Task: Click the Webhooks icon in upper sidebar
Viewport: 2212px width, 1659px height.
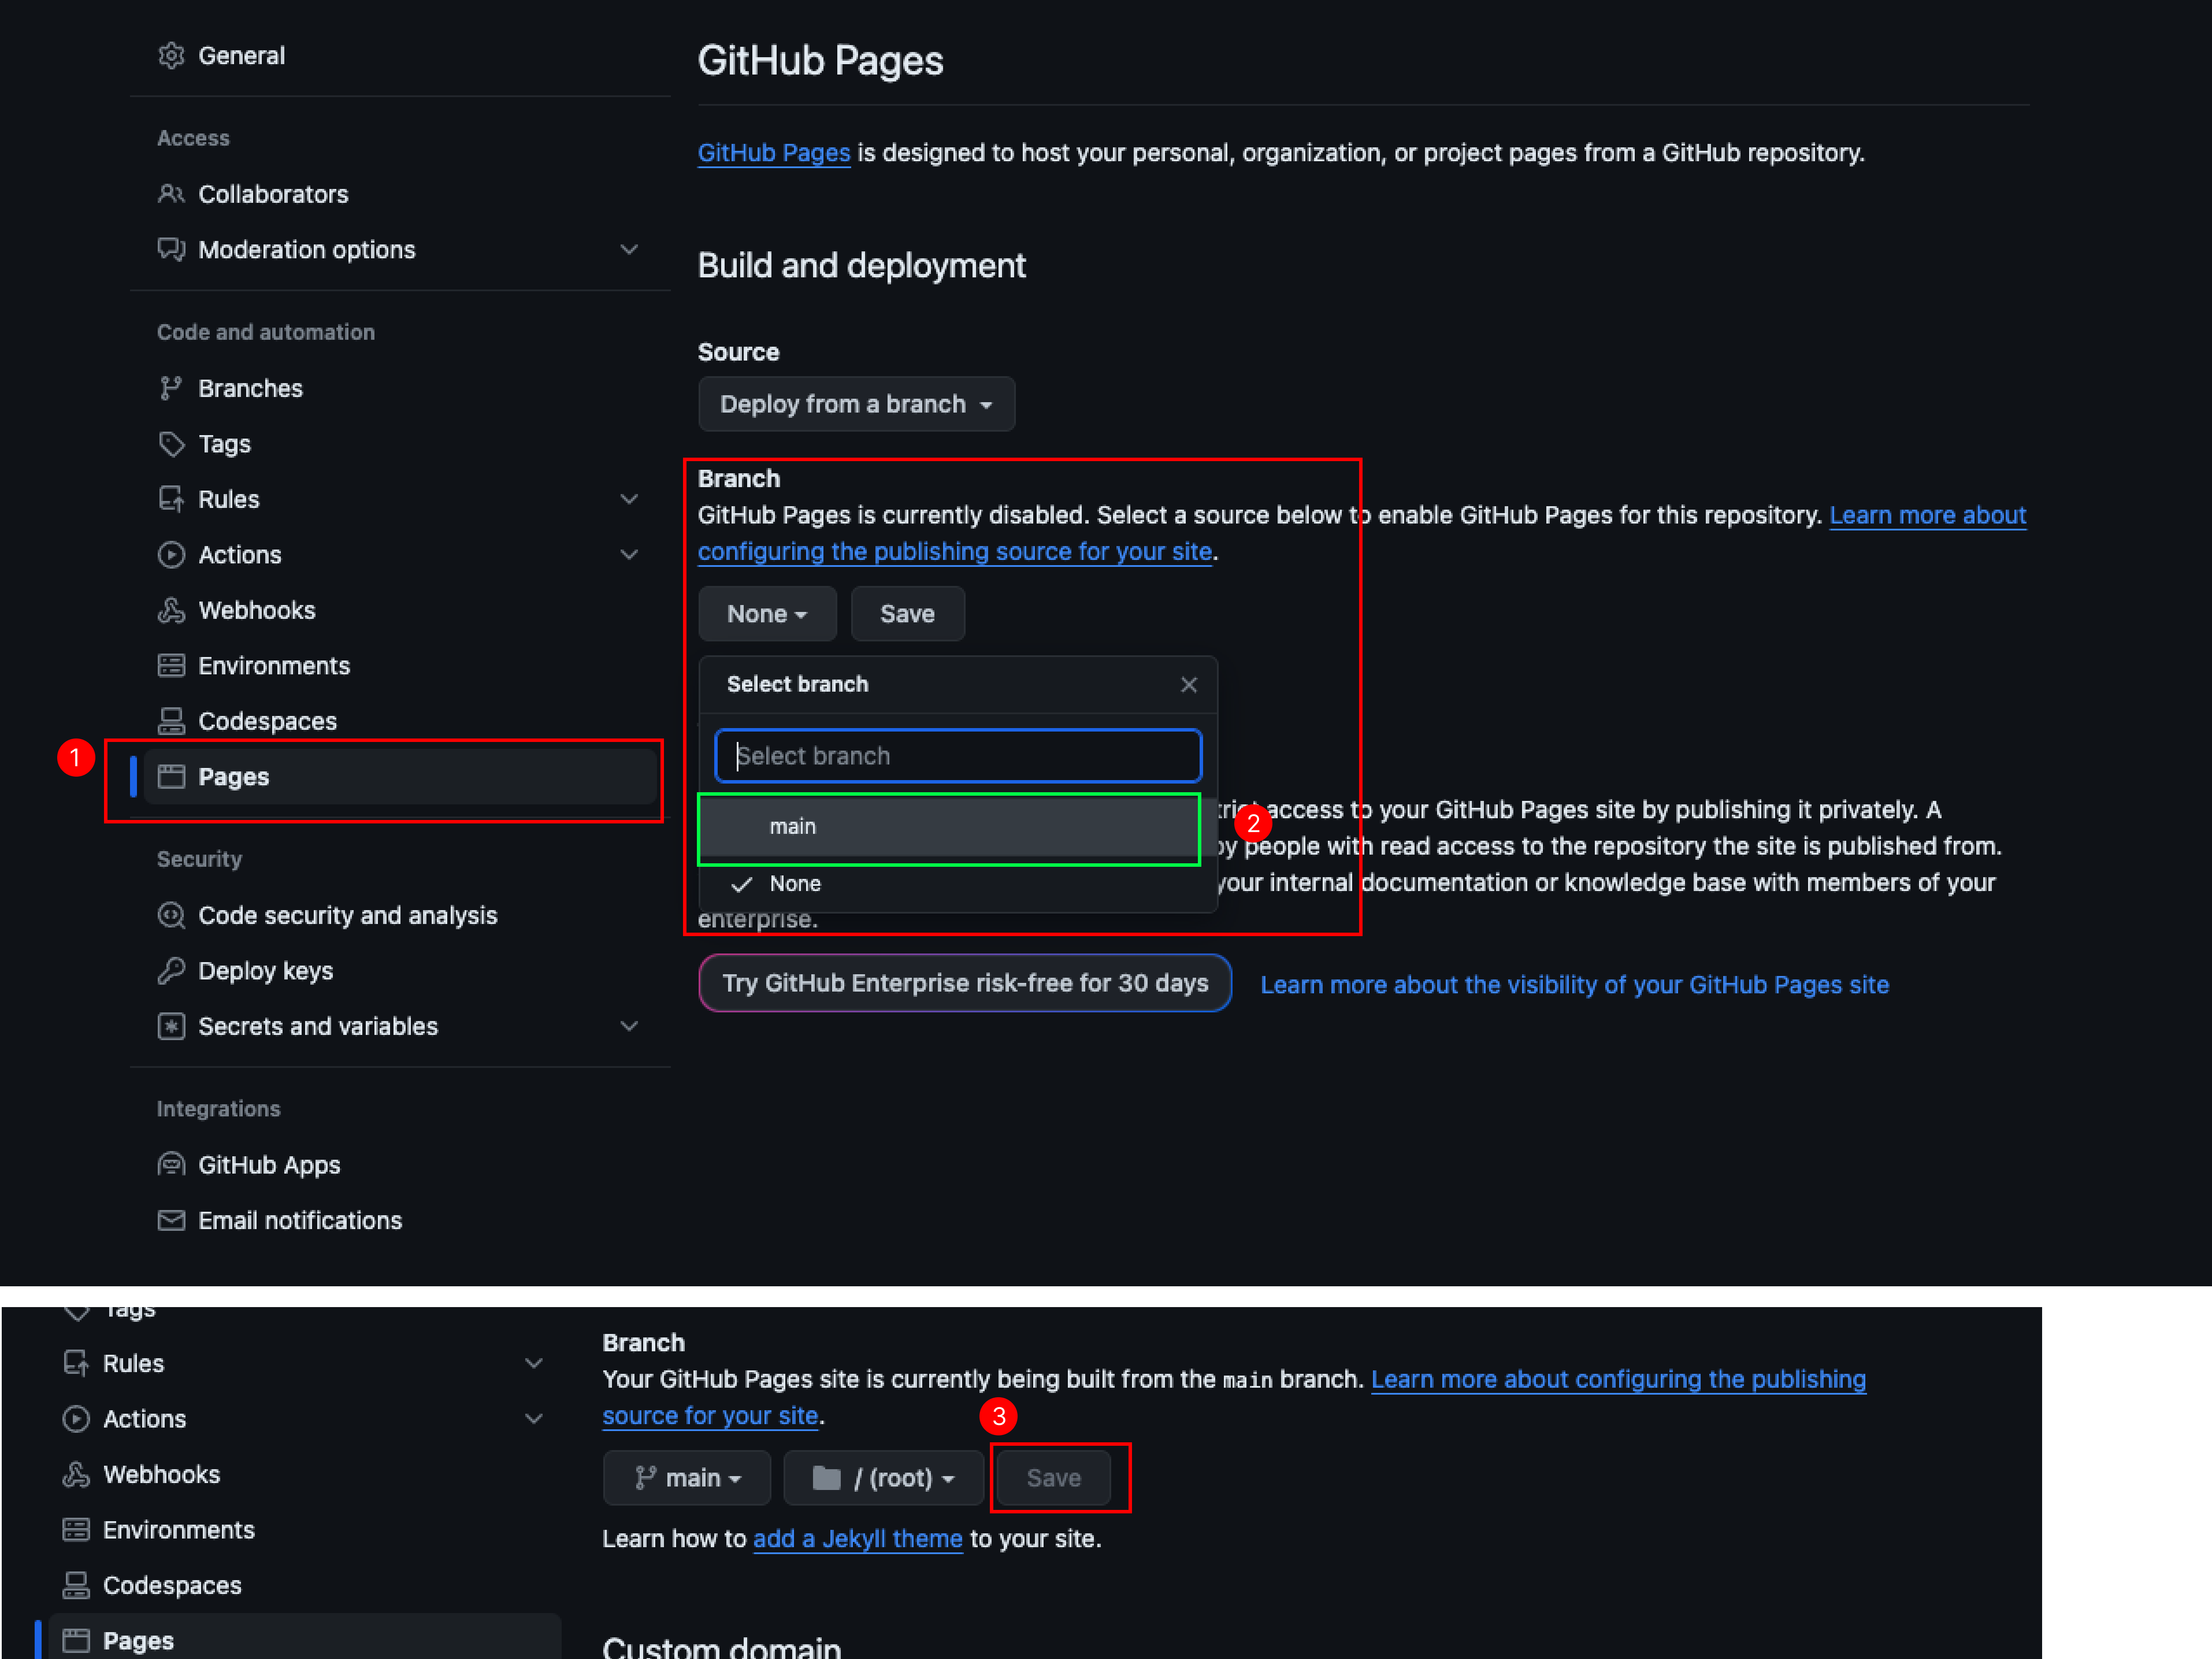Action: coord(171,610)
